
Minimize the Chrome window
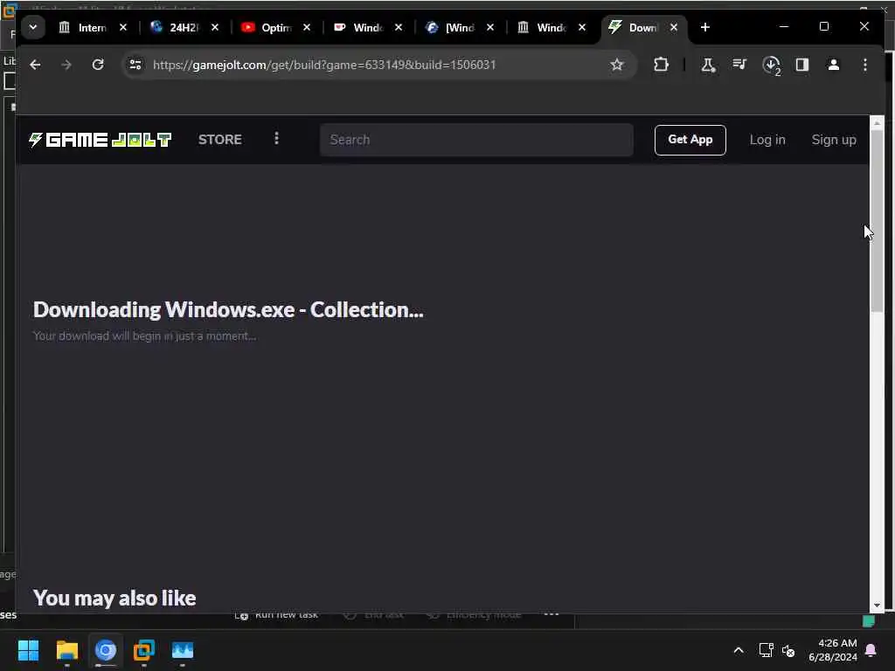[x=784, y=27]
